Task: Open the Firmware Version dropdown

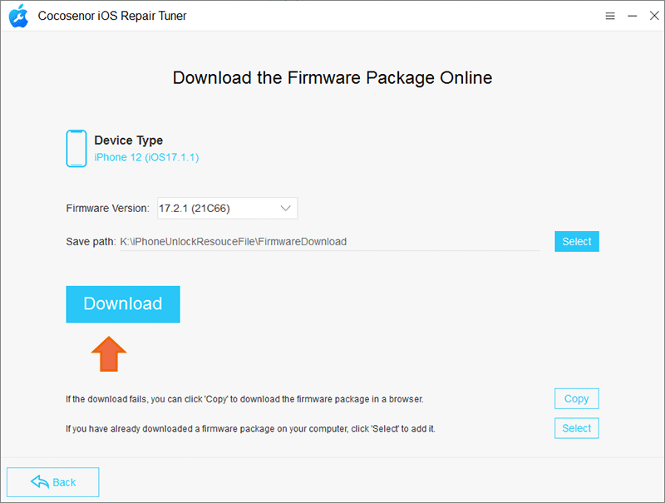Action: 227,208
